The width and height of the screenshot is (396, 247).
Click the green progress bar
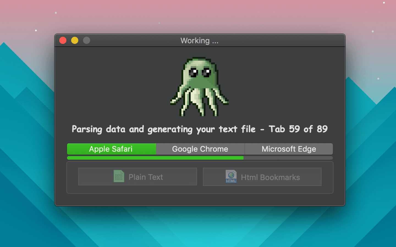pyautogui.click(x=200, y=158)
